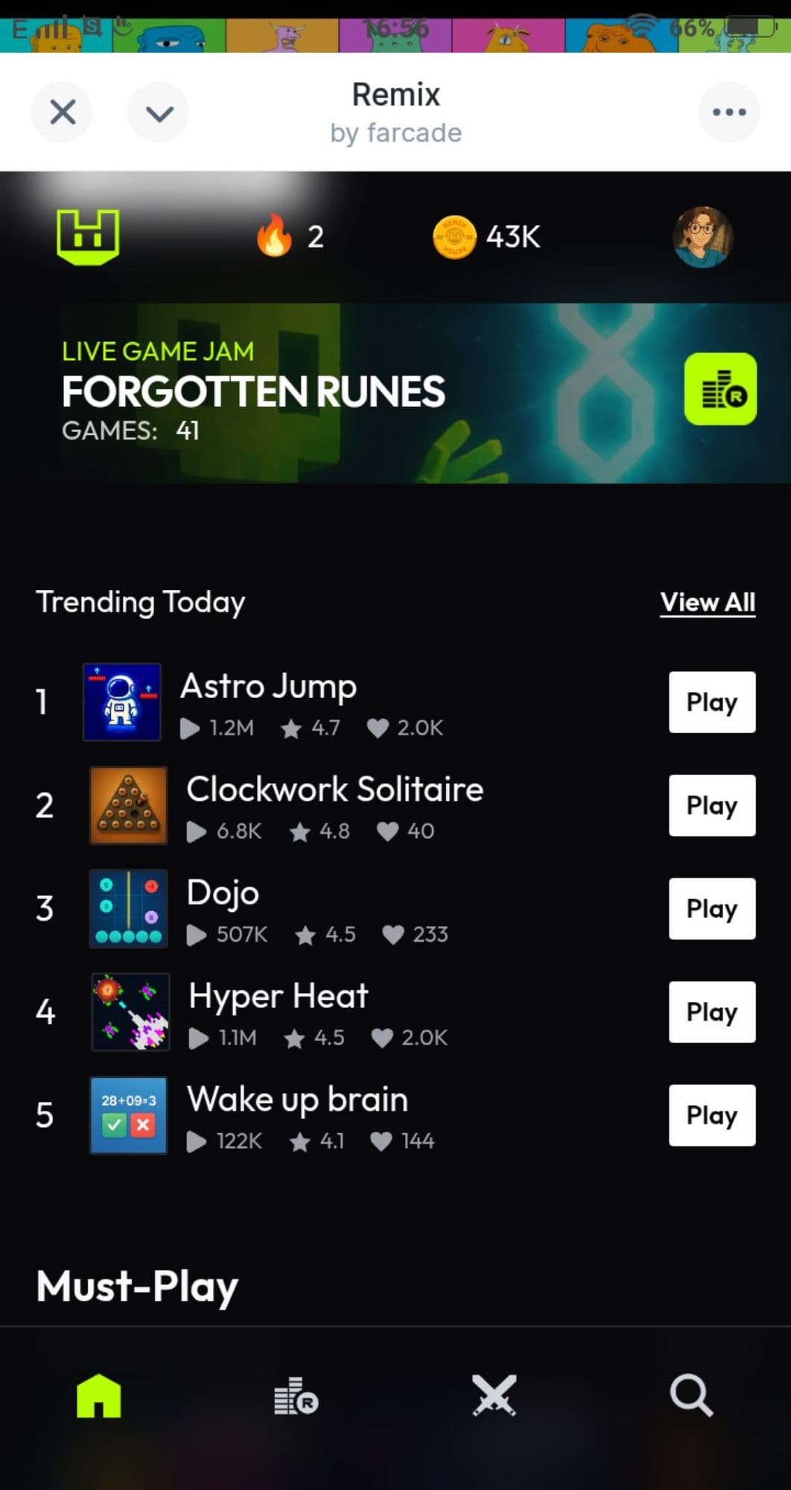
Task: Open the search tab
Action: pyautogui.click(x=691, y=1395)
